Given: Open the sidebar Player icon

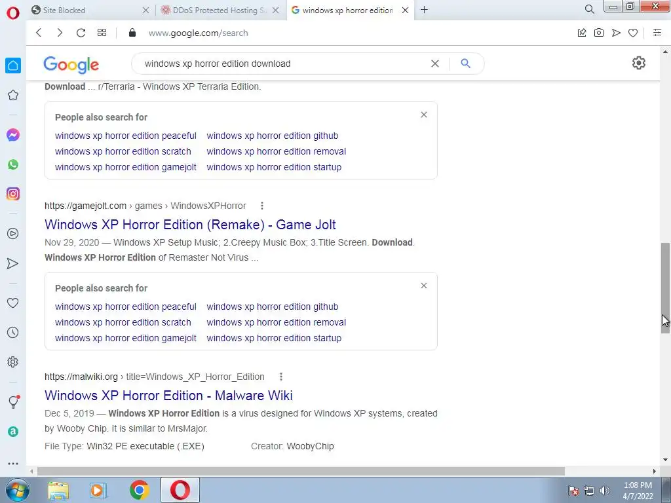Looking at the screenshot, I should click(13, 234).
